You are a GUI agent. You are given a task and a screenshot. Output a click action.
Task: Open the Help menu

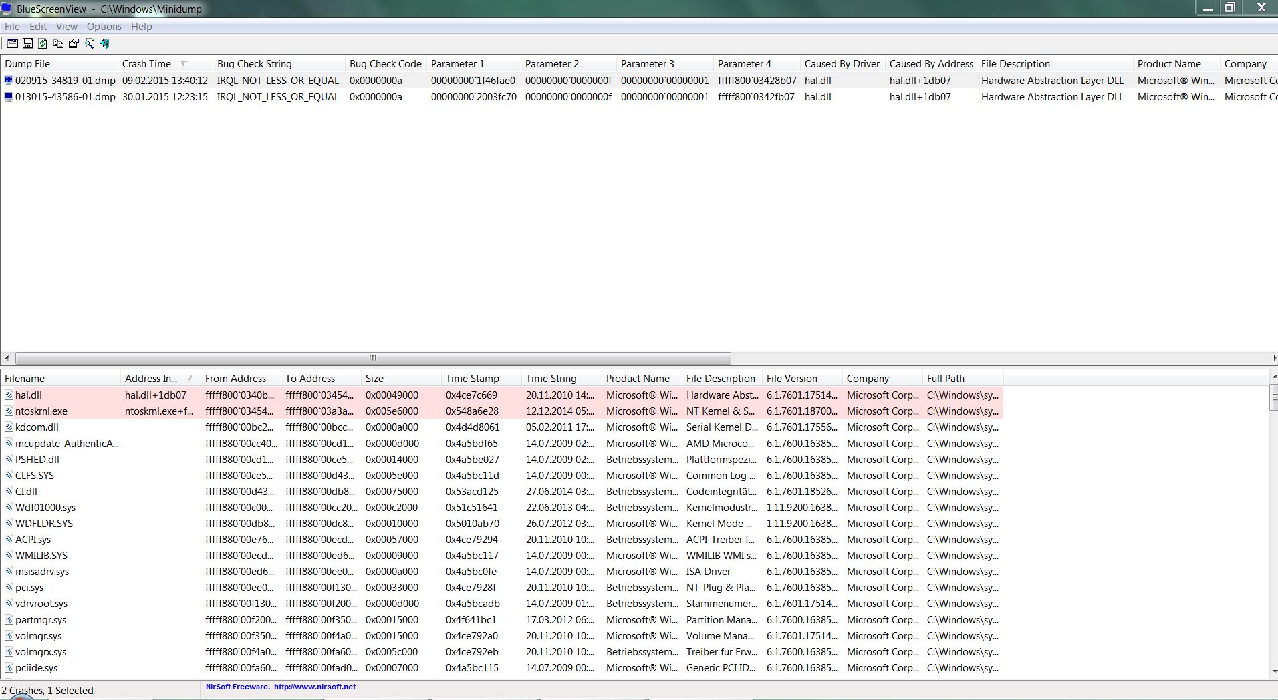[142, 27]
